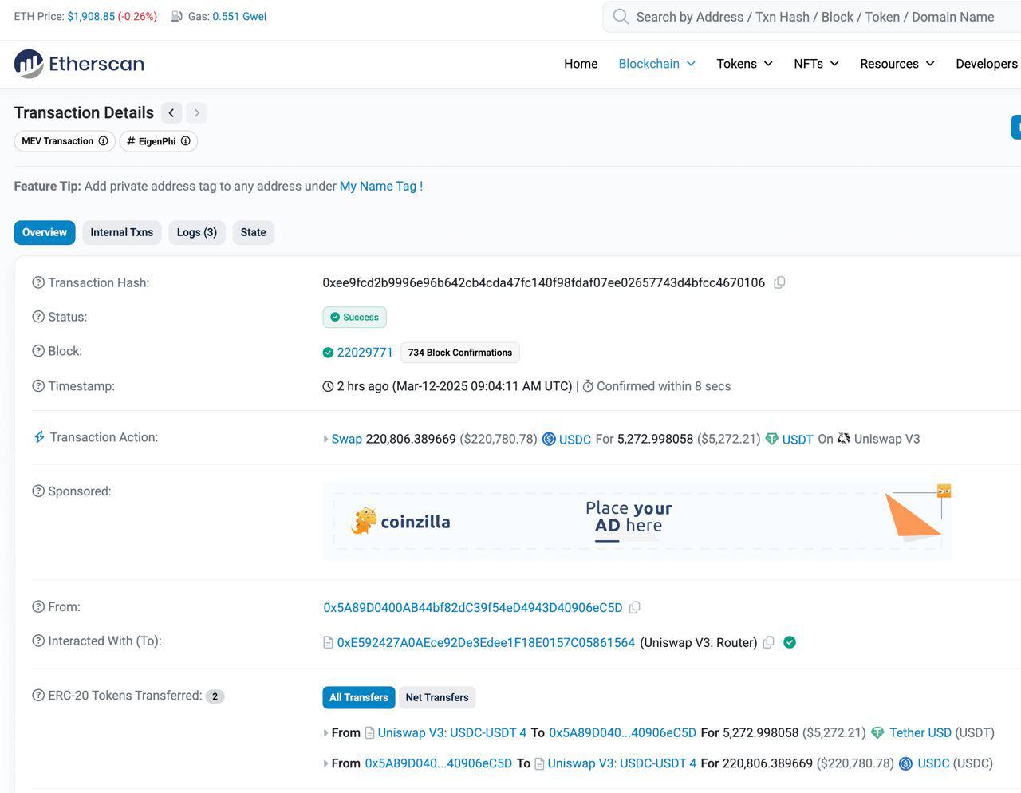Click the coinzilla sponsored ad banner
Viewport: 1021px width, 793px height.
pyautogui.click(x=637, y=520)
